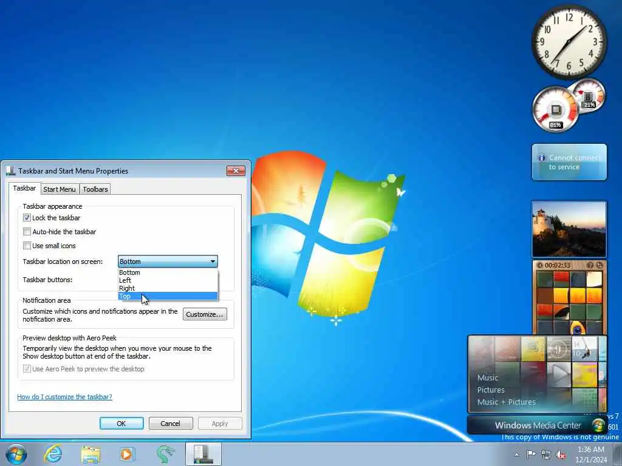The height and width of the screenshot is (466, 622).
Task: Click the white puzzle tile in top row
Action: pyautogui.click(x=594, y=279)
